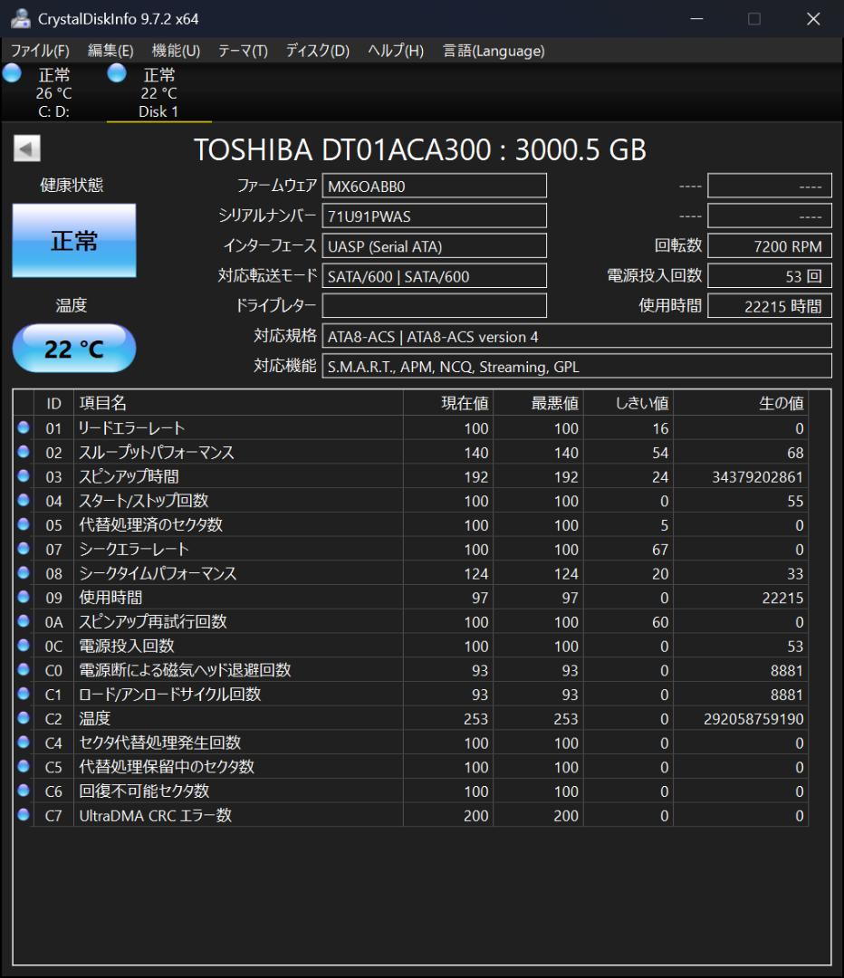Click the blue health indicator above Disk 1
Viewport: 844px width, 978px height.
116,75
